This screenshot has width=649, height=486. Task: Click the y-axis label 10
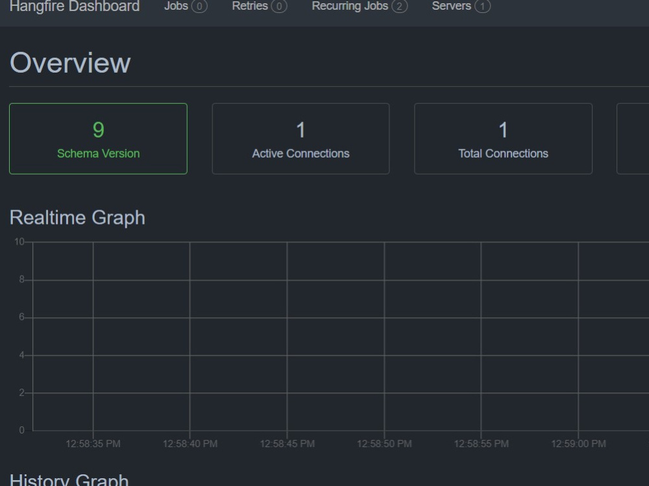19,242
